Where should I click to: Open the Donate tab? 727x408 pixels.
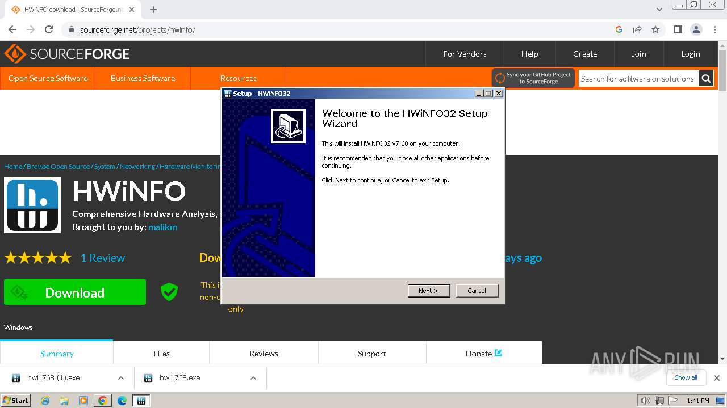pyautogui.click(x=484, y=353)
